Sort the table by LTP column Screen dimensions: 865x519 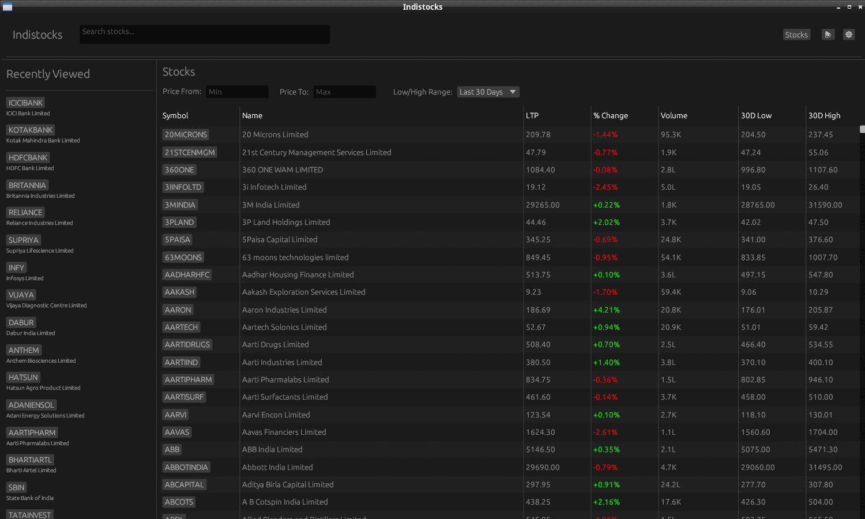(x=531, y=115)
